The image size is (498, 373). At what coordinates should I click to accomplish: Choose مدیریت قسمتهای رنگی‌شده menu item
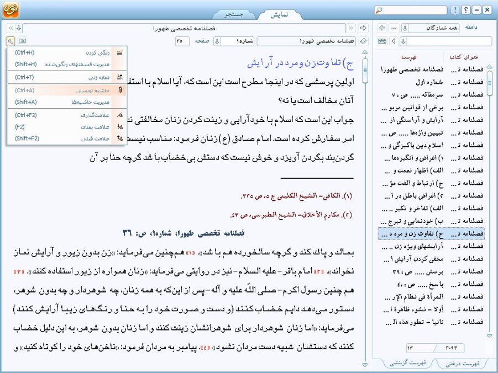pyautogui.click(x=67, y=65)
